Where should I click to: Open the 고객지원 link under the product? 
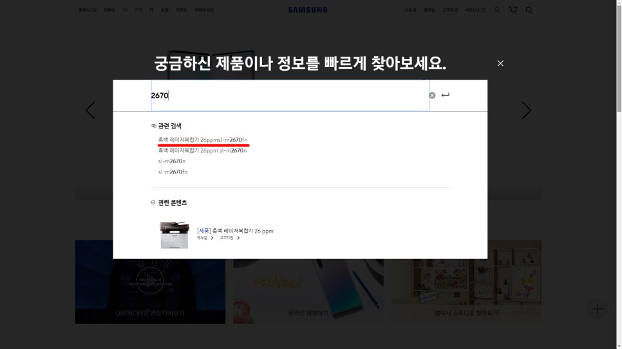230,238
